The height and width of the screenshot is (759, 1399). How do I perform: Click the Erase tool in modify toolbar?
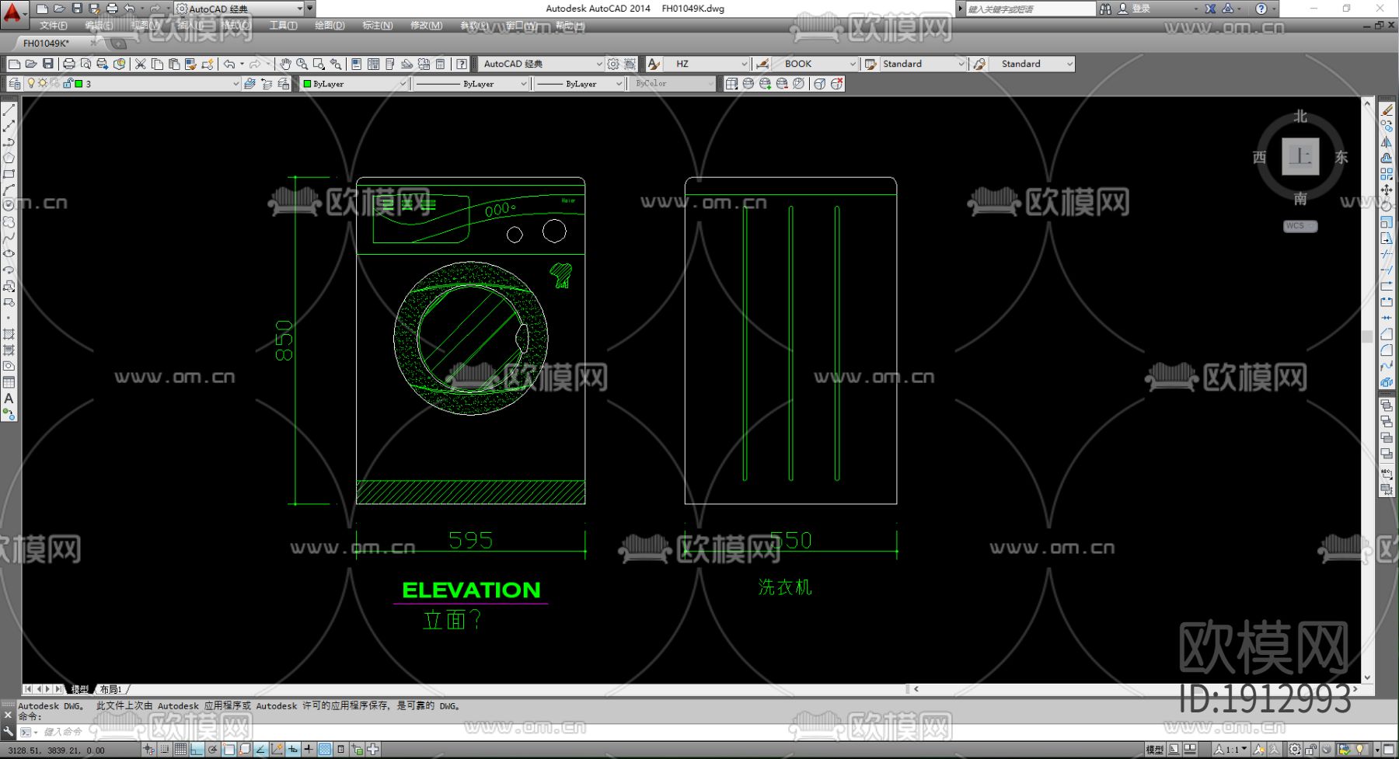[x=1387, y=110]
